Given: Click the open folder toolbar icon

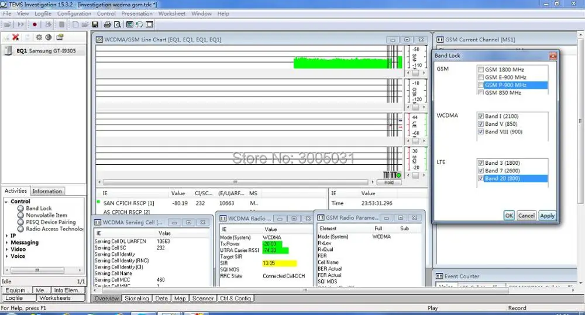Looking at the screenshot, I should (x=85, y=25).
